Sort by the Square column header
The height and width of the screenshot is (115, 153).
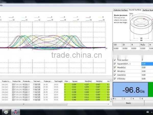point(75,81)
